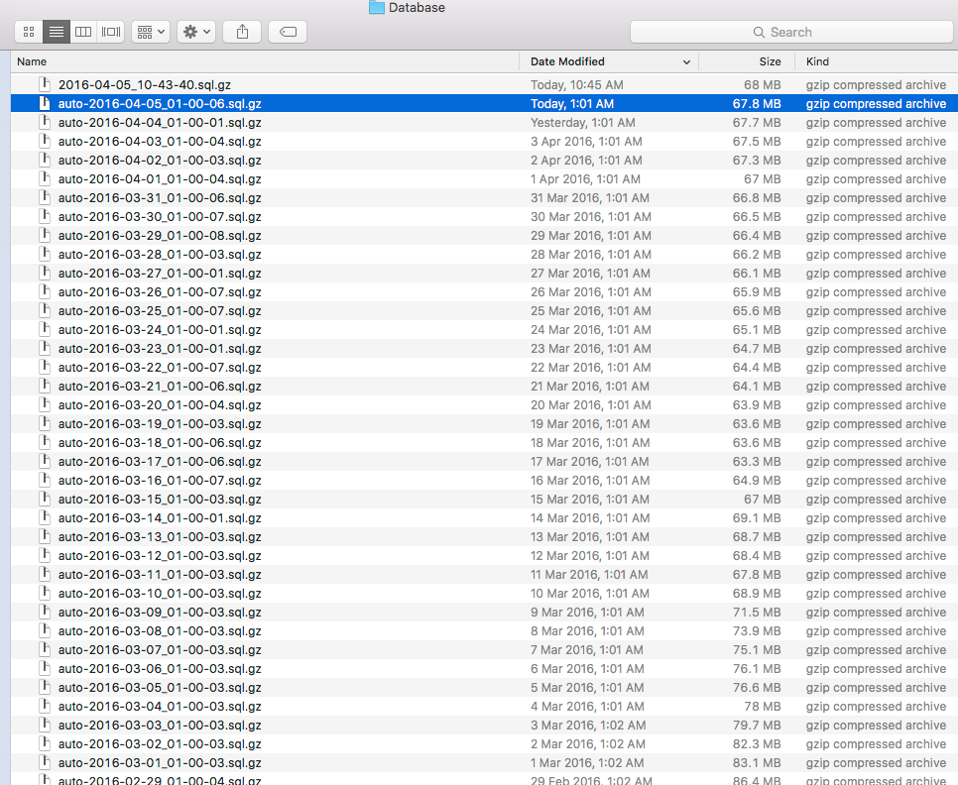Click date '3 Mar 2016, 1:02 AM'
The height and width of the screenshot is (785, 958).
coord(588,726)
